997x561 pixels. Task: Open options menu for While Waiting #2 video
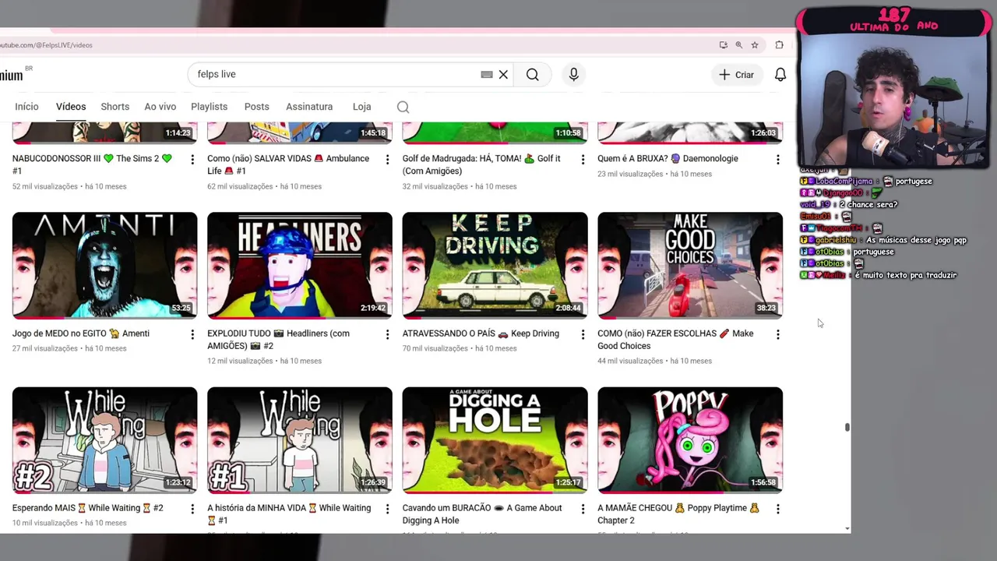[192, 509]
